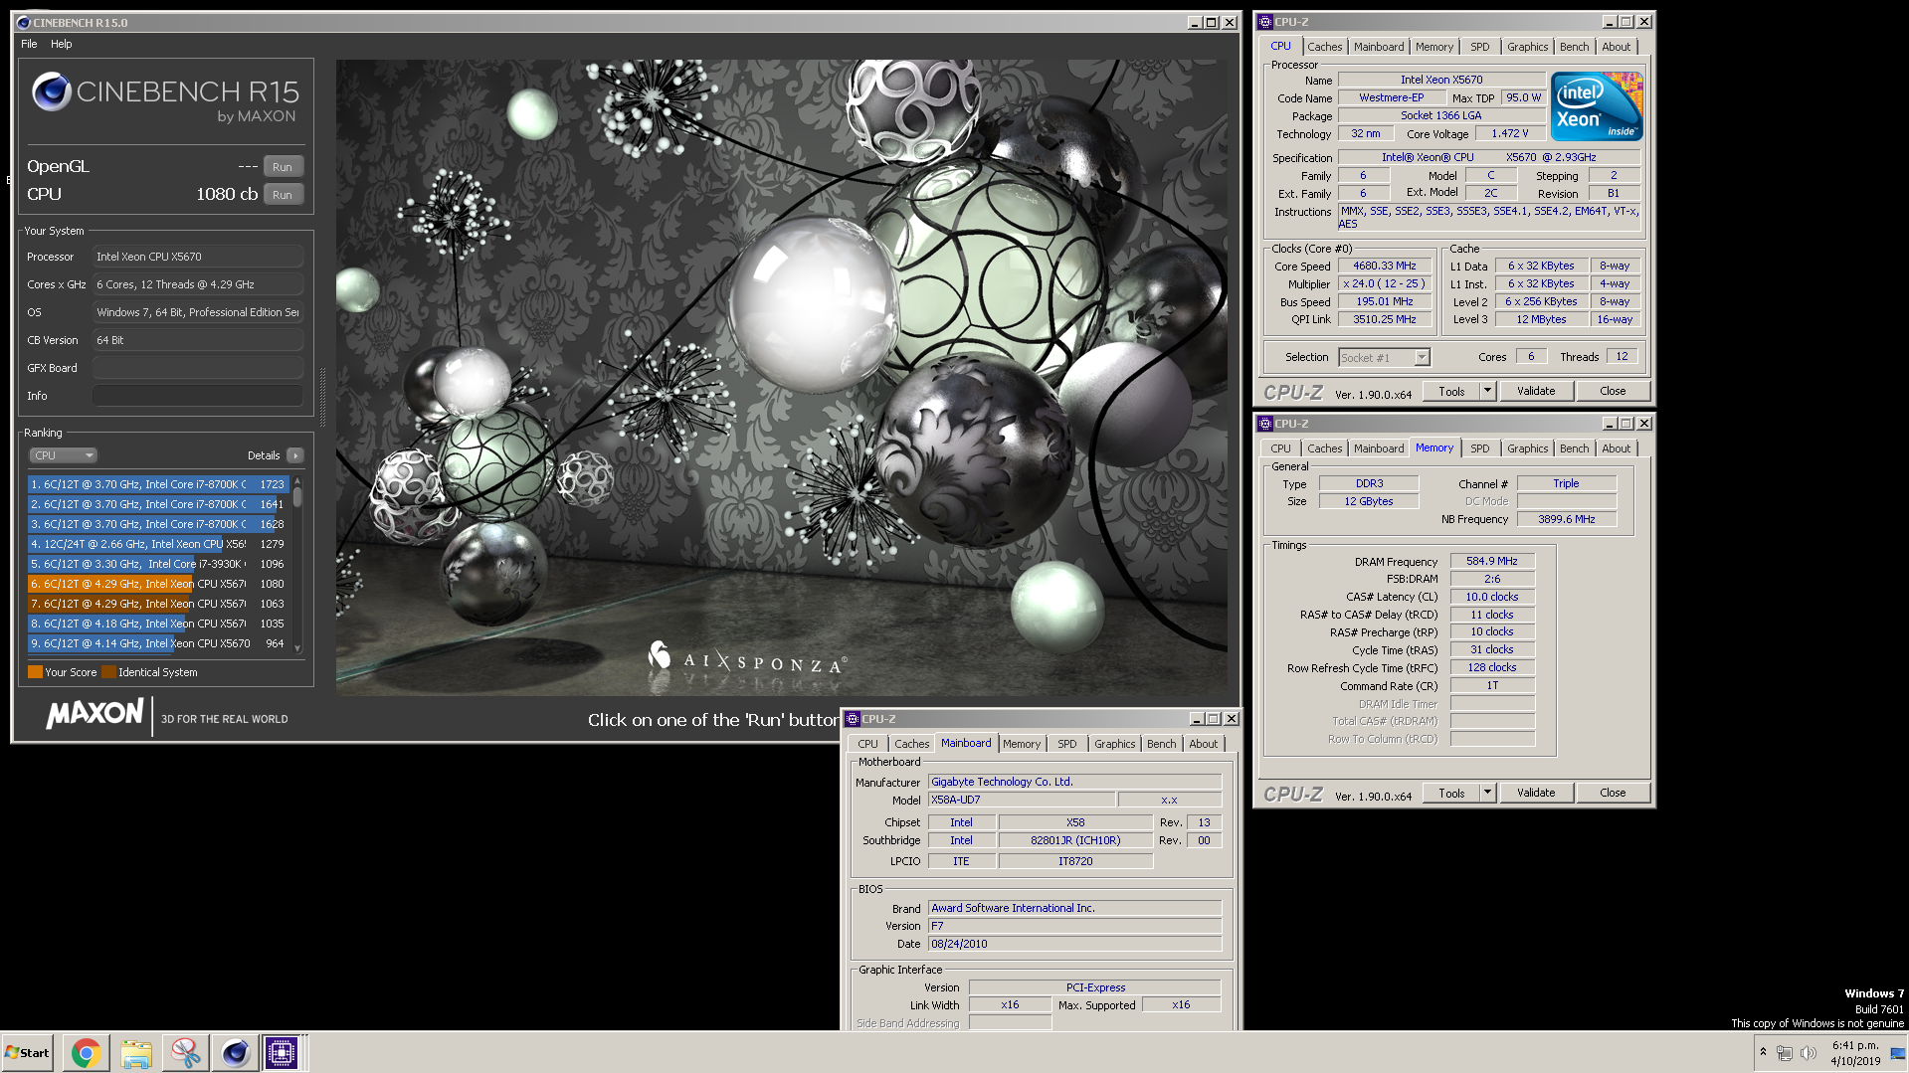Screen dimensions: 1909x1073
Task: Open the Cinebench Help menu
Action: [x=62, y=44]
